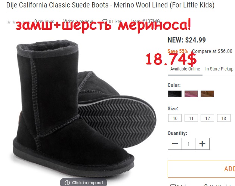The height and width of the screenshot is (186, 235).
Task: Select size 10
Action: [174, 118]
